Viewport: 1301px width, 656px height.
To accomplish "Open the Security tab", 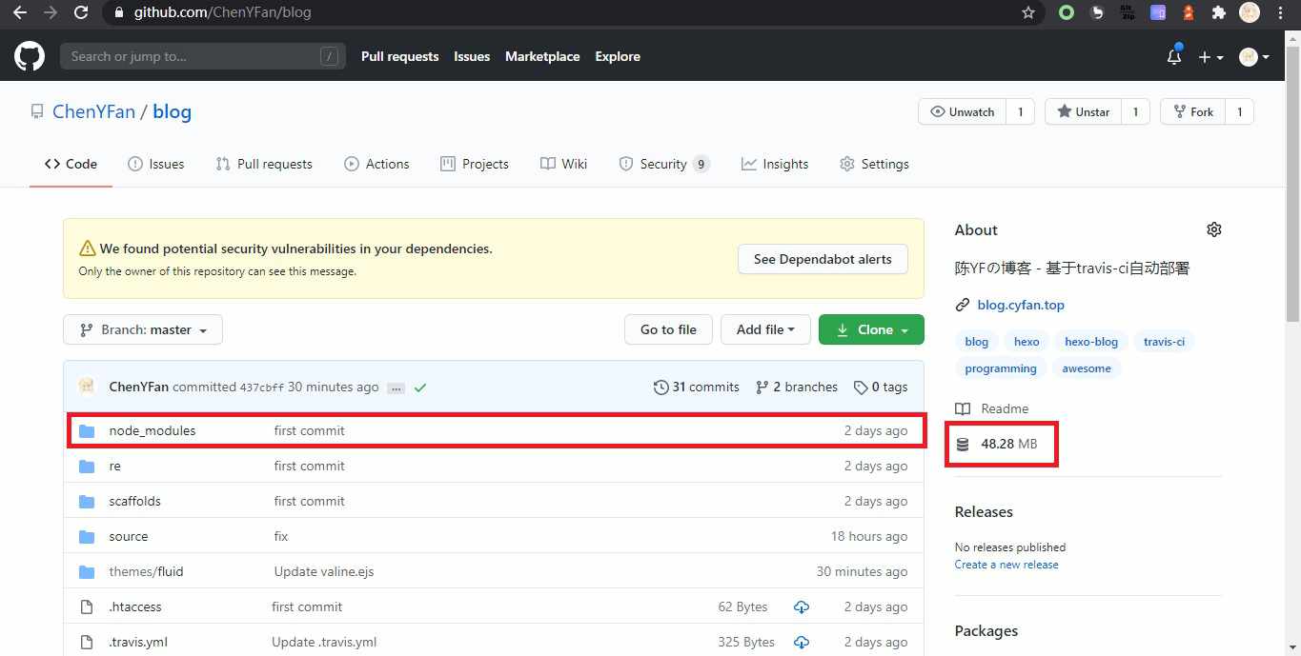I will click(664, 164).
